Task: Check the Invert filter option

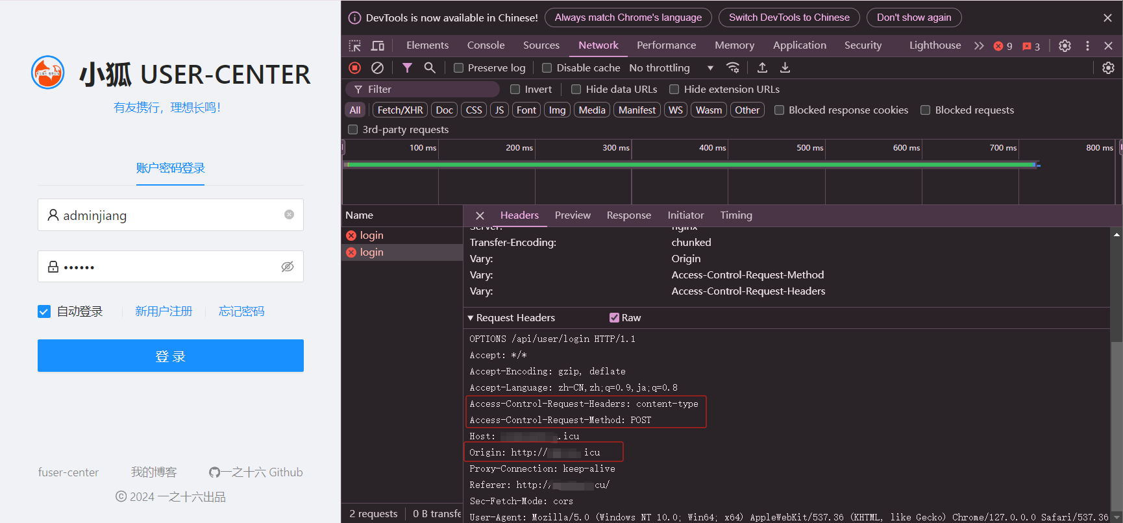Action: [515, 89]
